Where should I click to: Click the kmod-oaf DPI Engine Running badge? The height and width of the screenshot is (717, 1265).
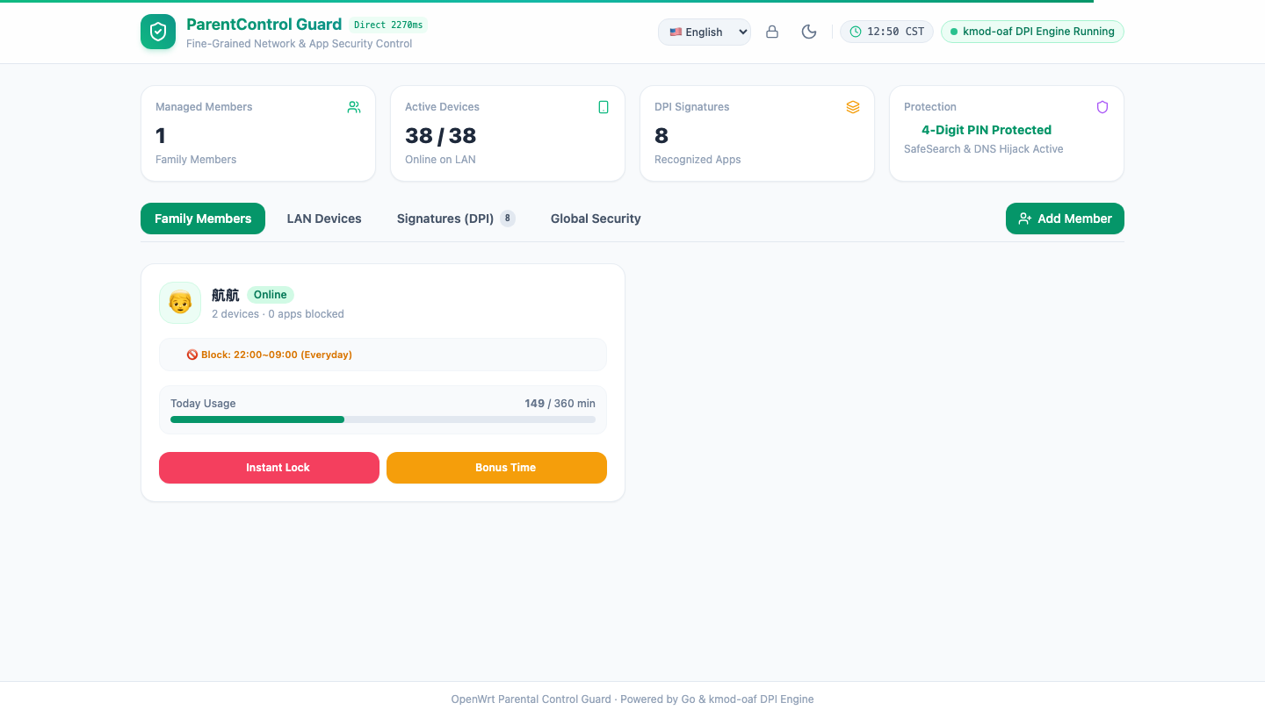(1032, 32)
